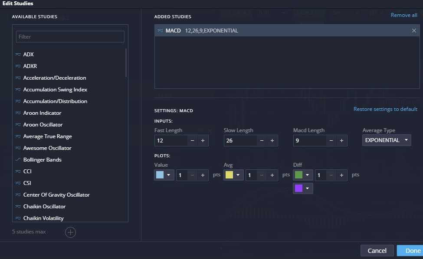Select Chaikin Volatility from the list
The image size is (423, 259).
(43, 218)
